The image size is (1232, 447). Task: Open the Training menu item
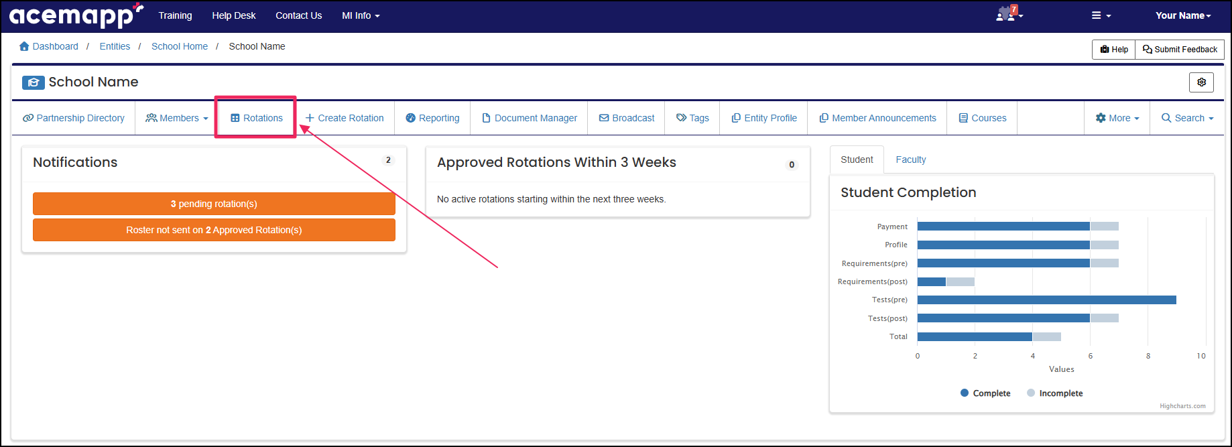(175, 15)
